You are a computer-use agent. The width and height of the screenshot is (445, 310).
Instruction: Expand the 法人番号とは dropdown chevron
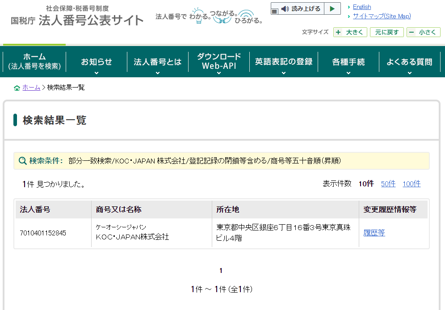pos(158,73)
